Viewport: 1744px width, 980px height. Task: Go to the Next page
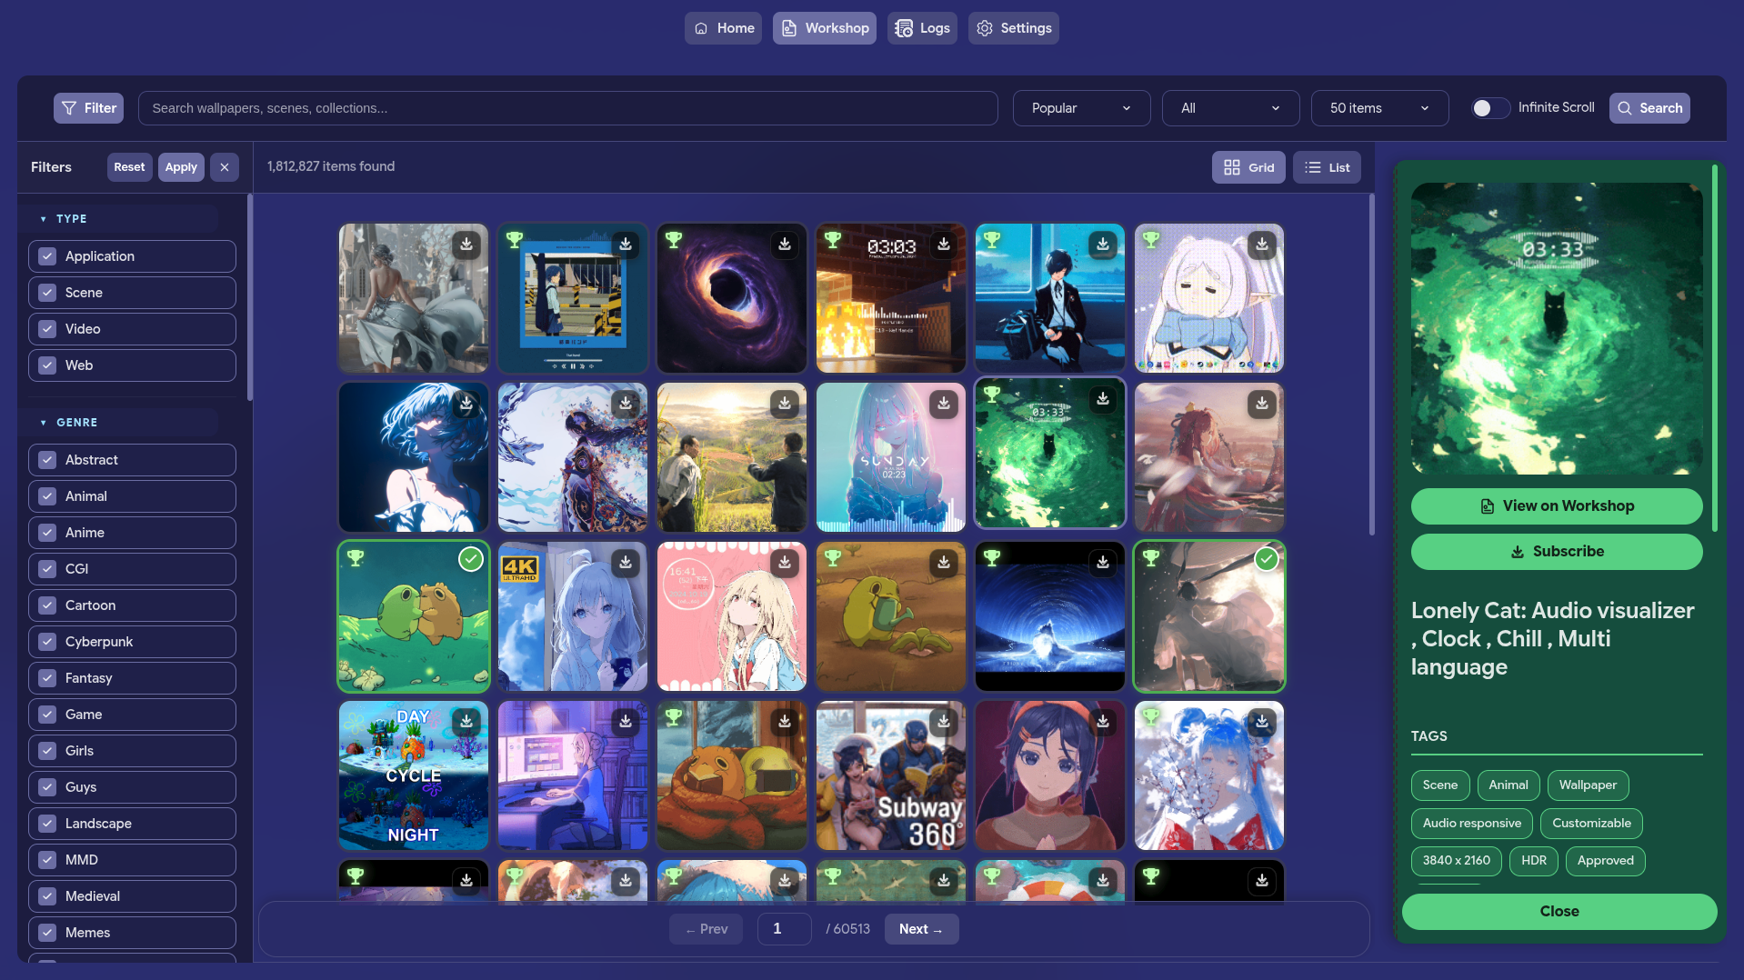pyautogui.click(x=921, y=929)
